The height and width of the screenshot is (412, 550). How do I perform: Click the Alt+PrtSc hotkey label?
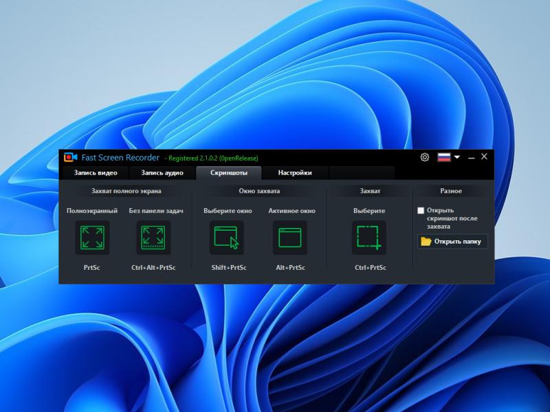click(290, 268)
